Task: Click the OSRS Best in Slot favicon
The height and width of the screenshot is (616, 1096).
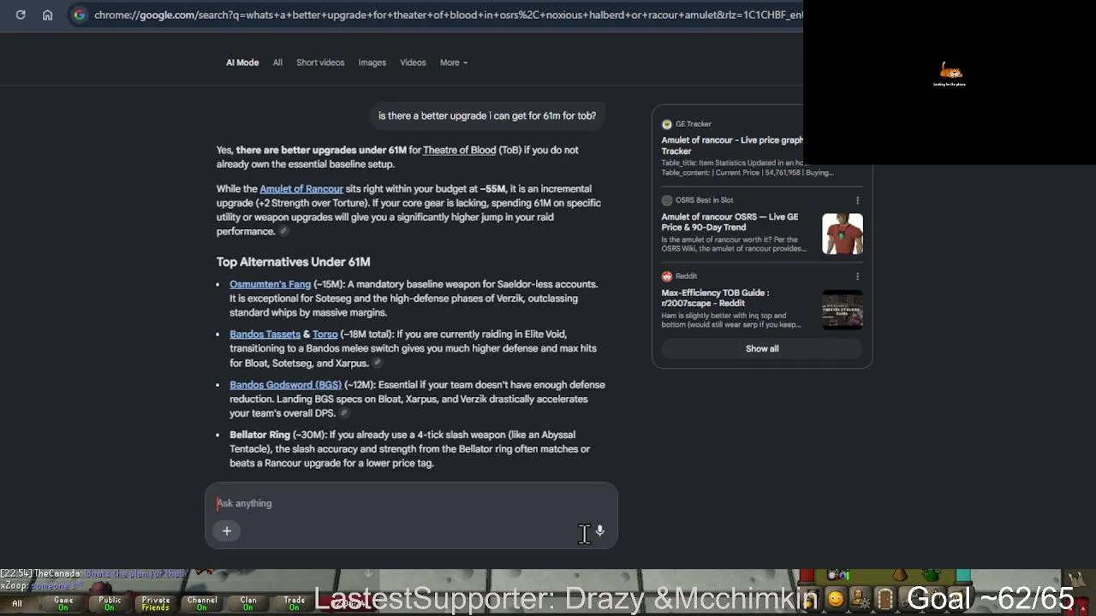Action: coord(667,200)
